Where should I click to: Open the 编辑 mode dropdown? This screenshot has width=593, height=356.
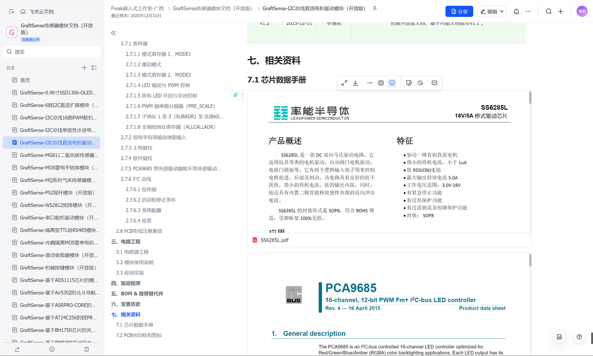pyautogui.click(x=492, y=12)
